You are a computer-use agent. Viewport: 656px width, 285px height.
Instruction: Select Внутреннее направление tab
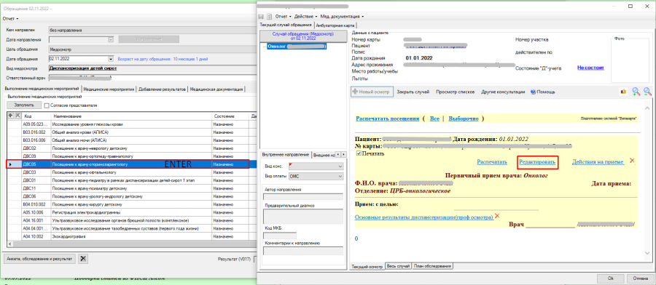(x=286, y=155)
